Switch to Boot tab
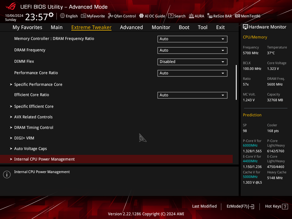Screen dimensions: 292x219 [184, 27]
